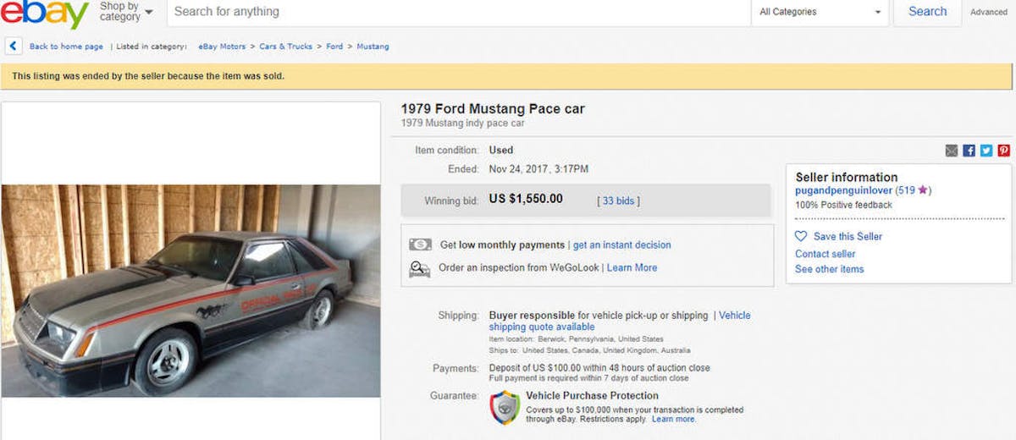Viewport: 1016px width, 440px height.
Task: Click the Mustang pace car photo
Action: tap(190, 290)
